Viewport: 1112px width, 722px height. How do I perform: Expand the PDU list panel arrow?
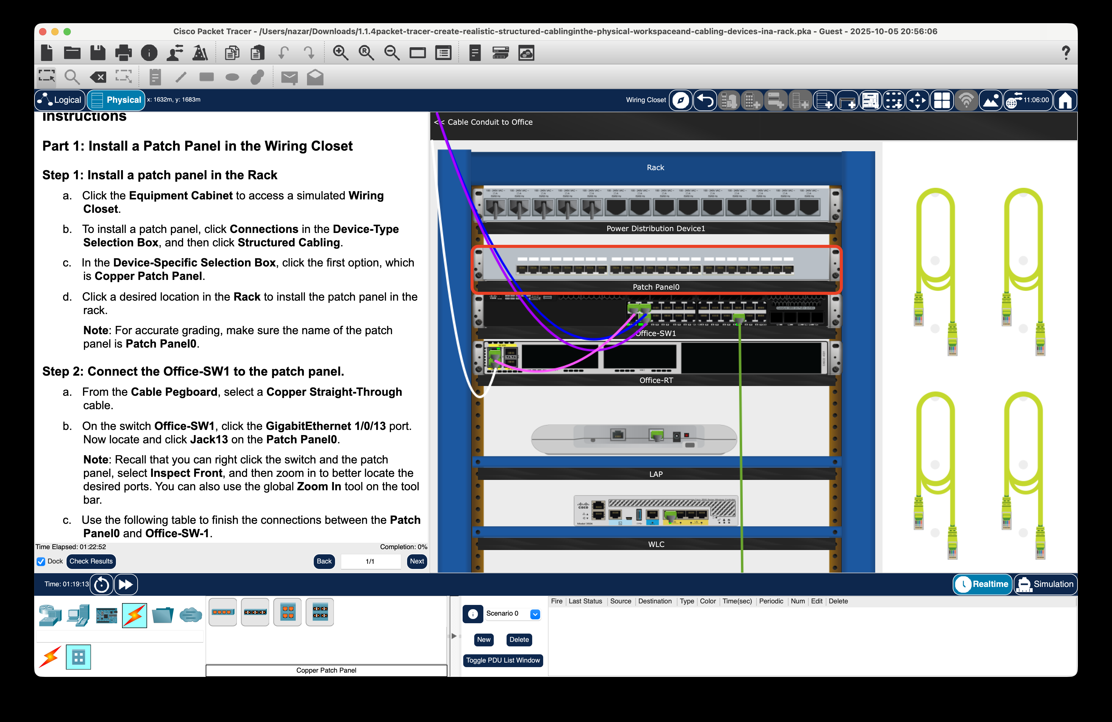(454, 636)
